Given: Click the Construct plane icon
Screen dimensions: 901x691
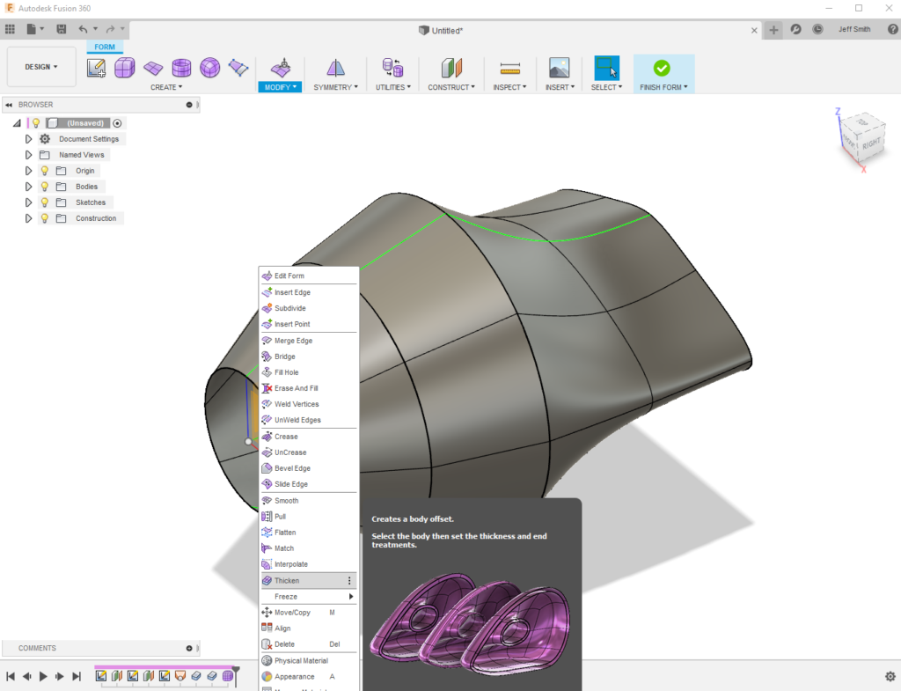Looking at the screenshot, I should [451, 68].
